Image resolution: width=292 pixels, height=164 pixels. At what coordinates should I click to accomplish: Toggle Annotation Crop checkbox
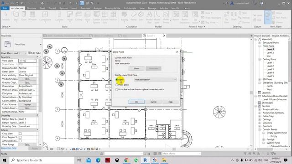[20, 141]
